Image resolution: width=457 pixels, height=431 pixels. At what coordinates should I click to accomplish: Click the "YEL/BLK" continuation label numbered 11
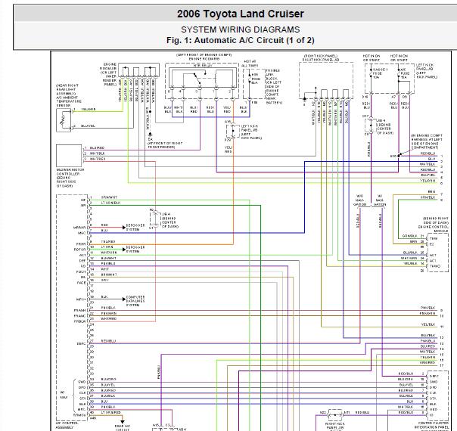(x=428, y=324)
